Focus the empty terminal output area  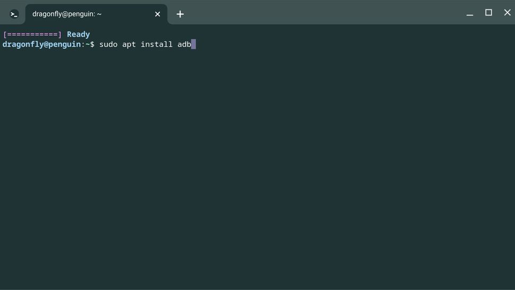pyautogui.click(x=257, y=170)
